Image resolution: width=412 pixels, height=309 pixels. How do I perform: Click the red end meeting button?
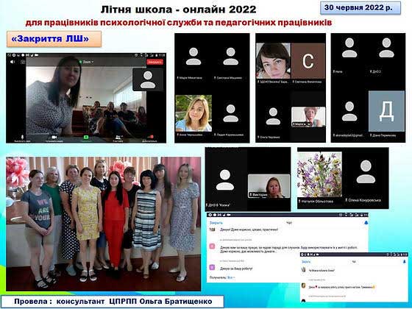click(x=154, y=62)
